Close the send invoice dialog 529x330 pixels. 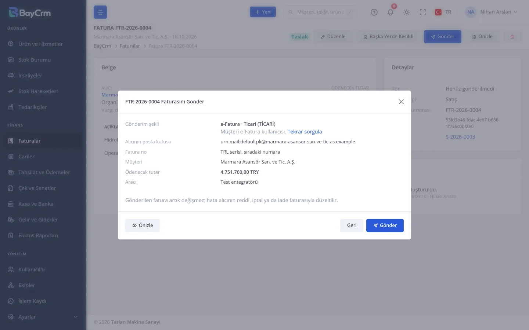tap(401, 102)
